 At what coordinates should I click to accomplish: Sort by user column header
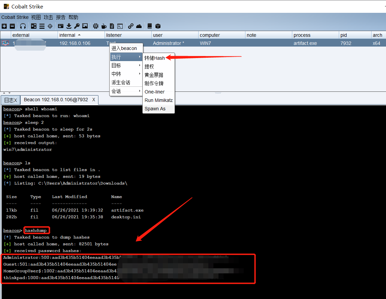pyautogui.click(x=175, y=35)
